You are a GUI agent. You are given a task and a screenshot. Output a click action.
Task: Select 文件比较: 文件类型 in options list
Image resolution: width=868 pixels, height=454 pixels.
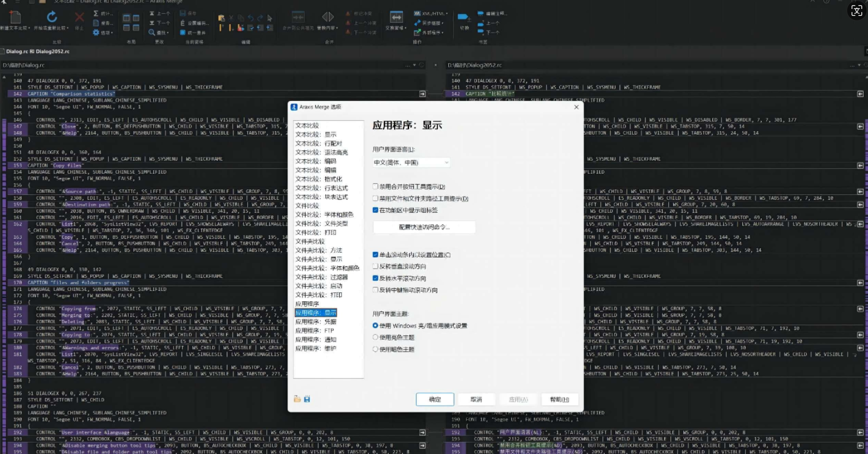pyautogui.click(x=322, y=224)
